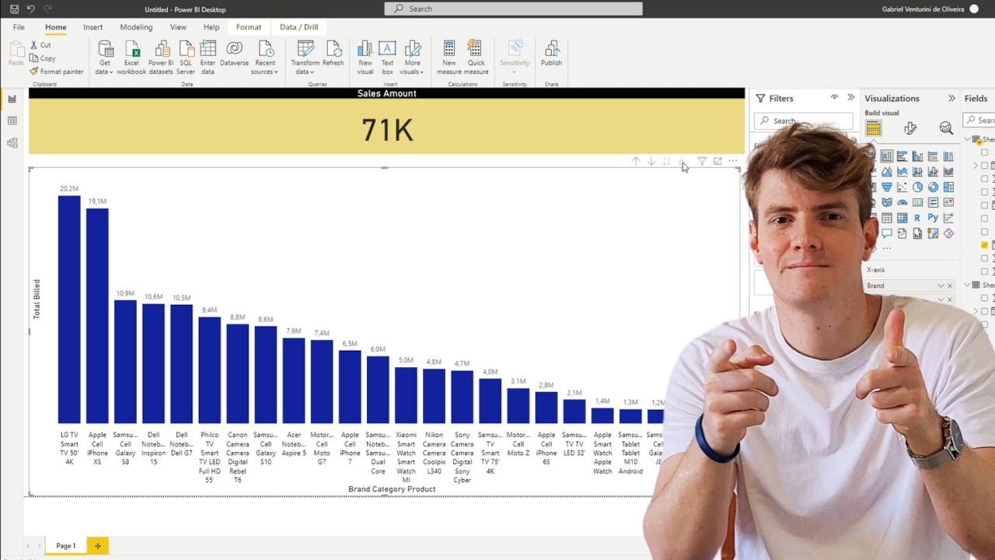Click the Format painter button

tap(57, 72)
